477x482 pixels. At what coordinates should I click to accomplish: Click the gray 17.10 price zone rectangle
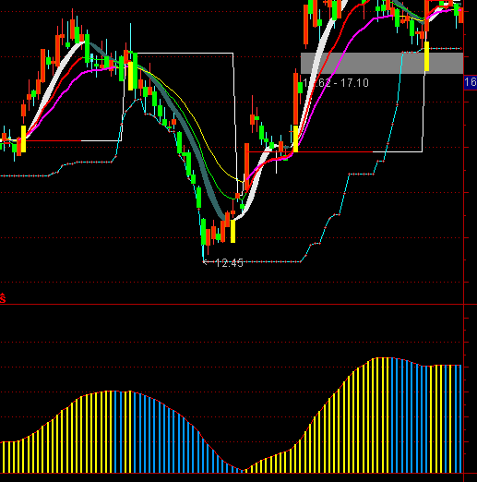382,63
